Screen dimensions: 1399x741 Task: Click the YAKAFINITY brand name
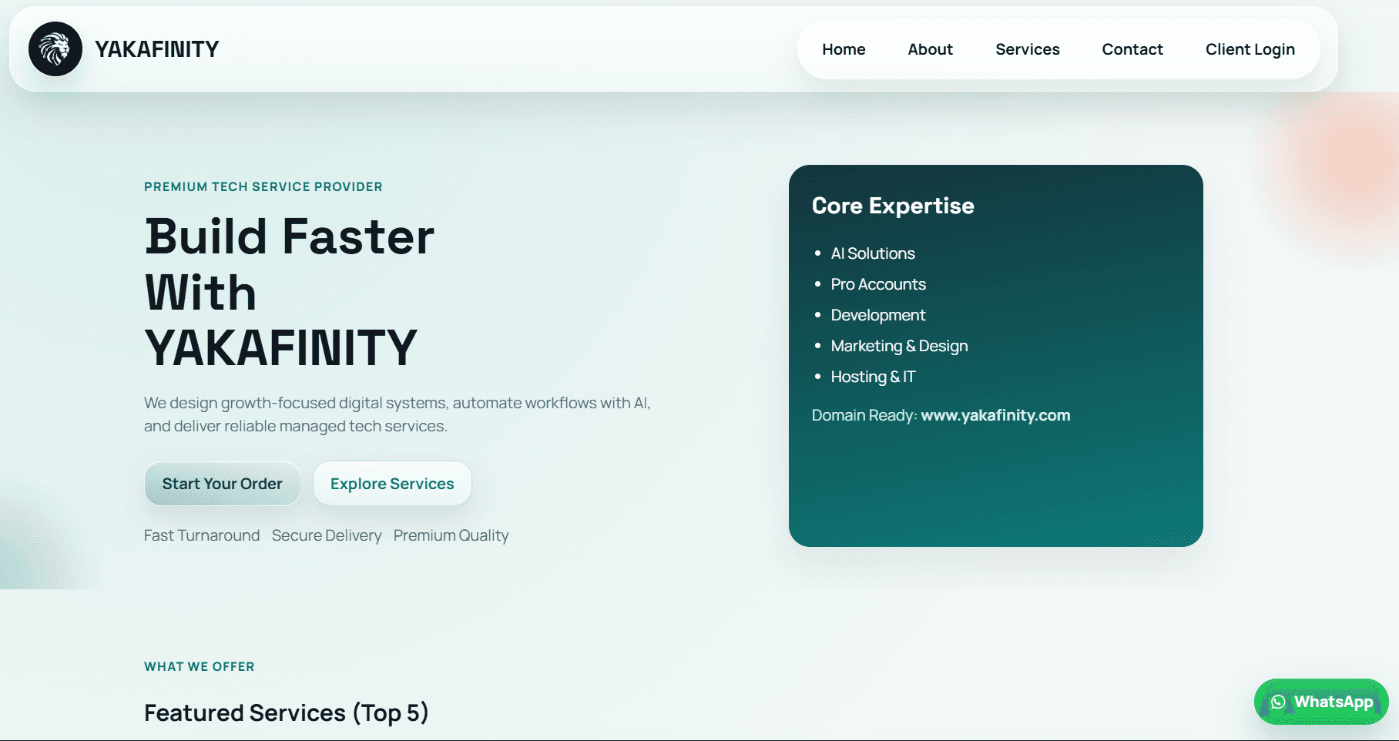click(157, 49)
